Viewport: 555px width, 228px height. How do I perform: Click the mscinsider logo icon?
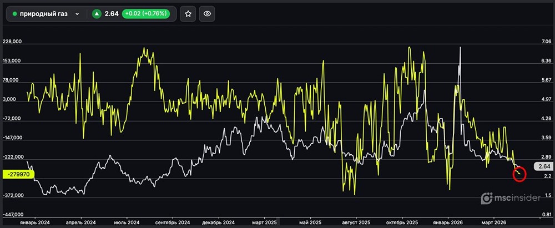pos(487,198)
